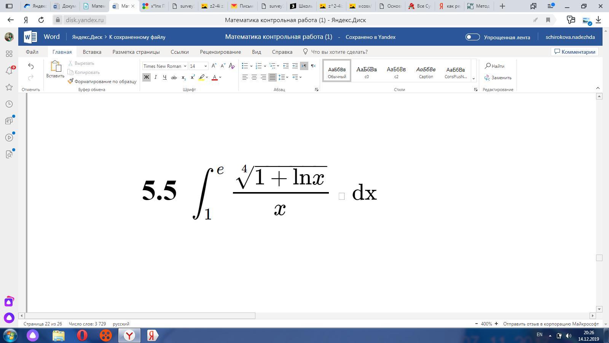Click the account name schirokova.nadezhda
Screen dimensions: 609x343
[570, 37]
